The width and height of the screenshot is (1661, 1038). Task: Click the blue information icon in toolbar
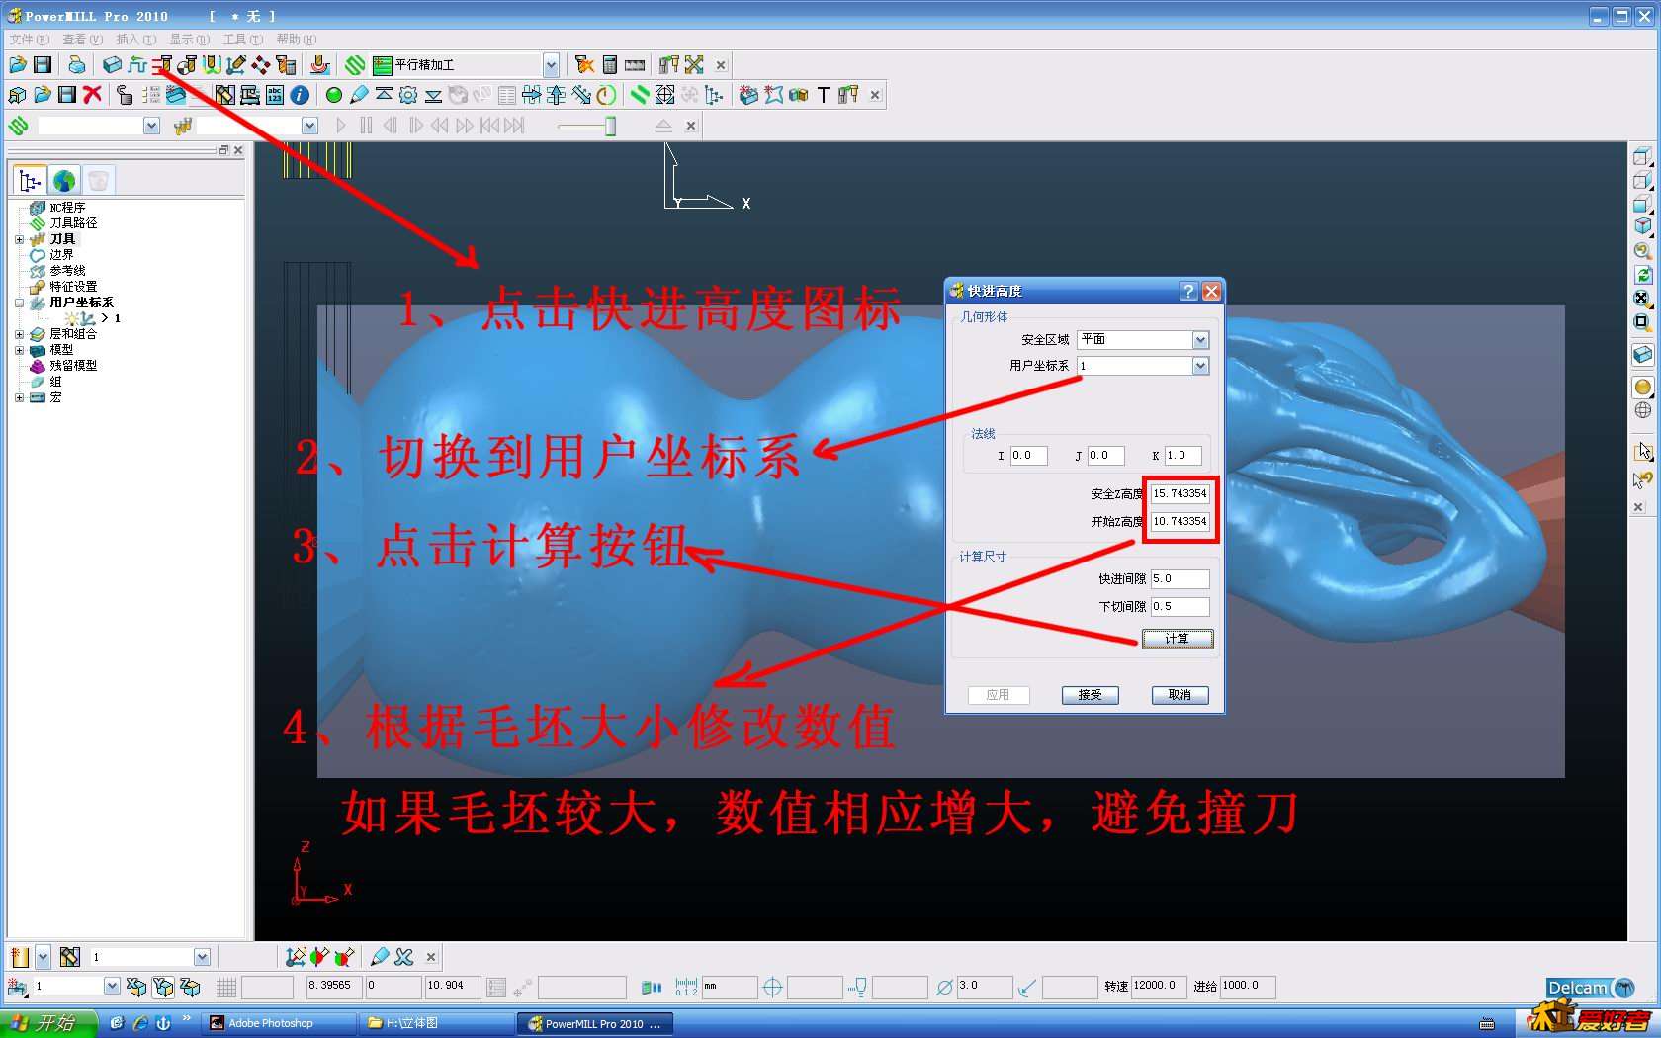click(300, 95)
